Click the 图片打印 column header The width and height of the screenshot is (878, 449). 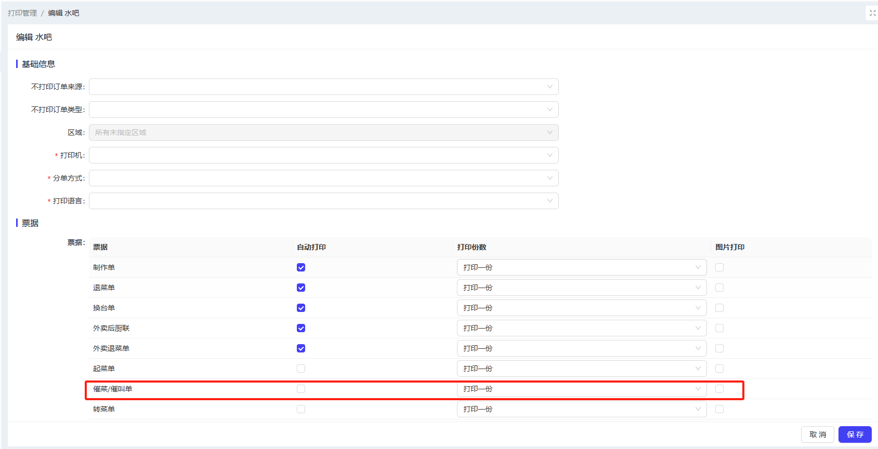pyautogui.click(x=730, y=247)
